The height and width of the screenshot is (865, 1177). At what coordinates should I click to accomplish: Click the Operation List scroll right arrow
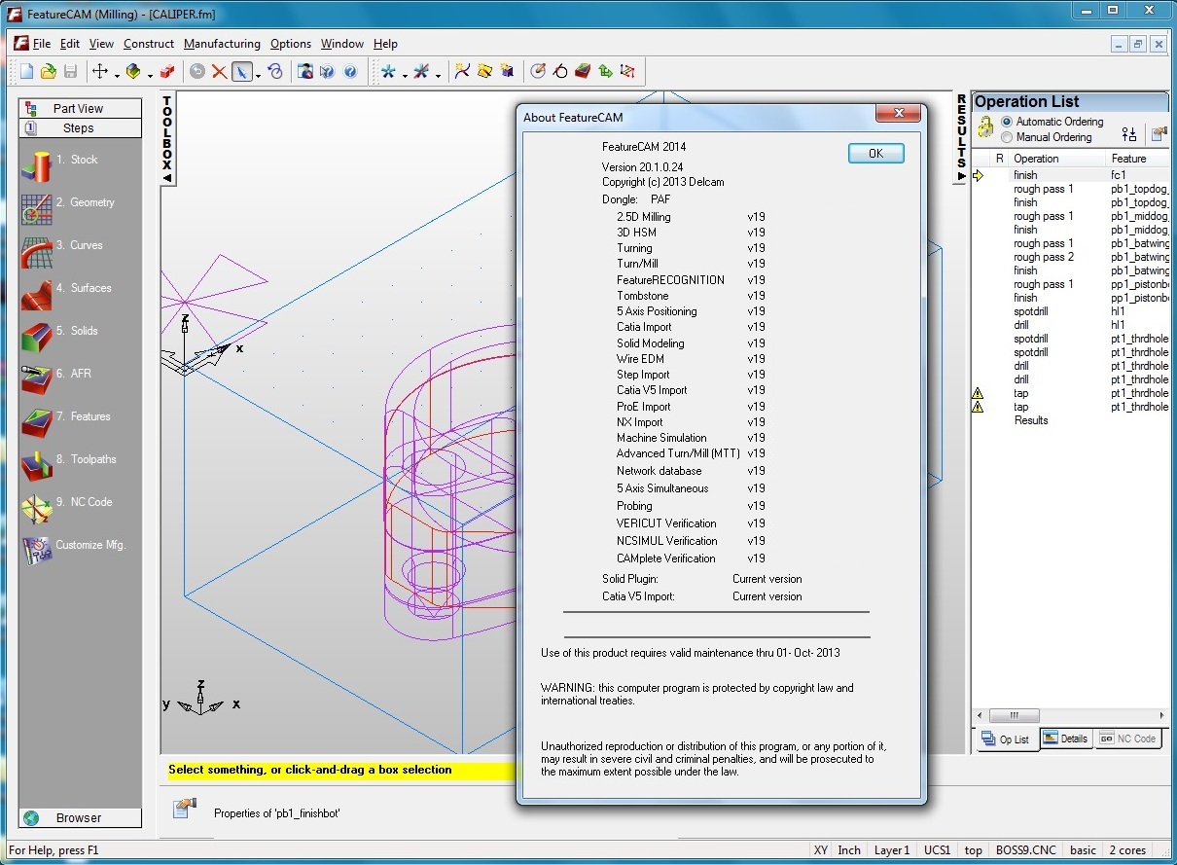point(1162,715)
